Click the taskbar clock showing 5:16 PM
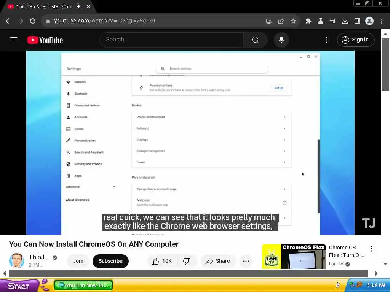This screenshot has width=390, height=292. click(376, 285)
